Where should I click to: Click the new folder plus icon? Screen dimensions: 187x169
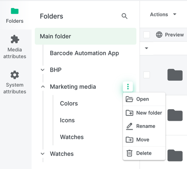pos(129,113)
